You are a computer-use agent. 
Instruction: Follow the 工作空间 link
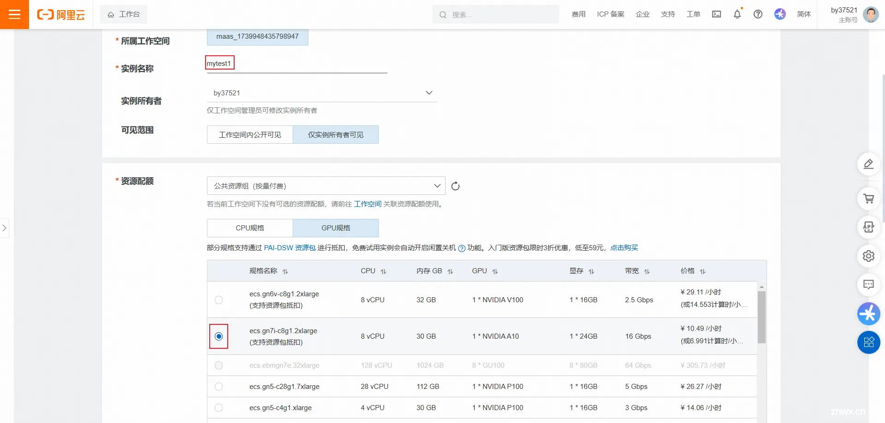click(367, 204)
